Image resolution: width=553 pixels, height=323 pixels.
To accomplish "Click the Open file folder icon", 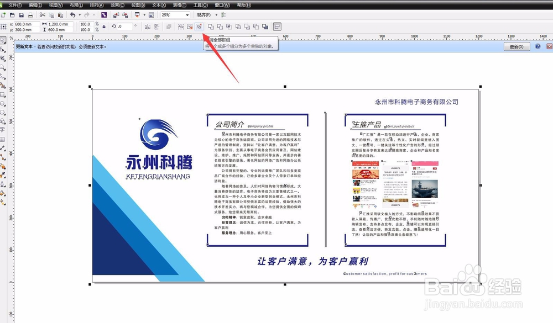I will (12, 15).
